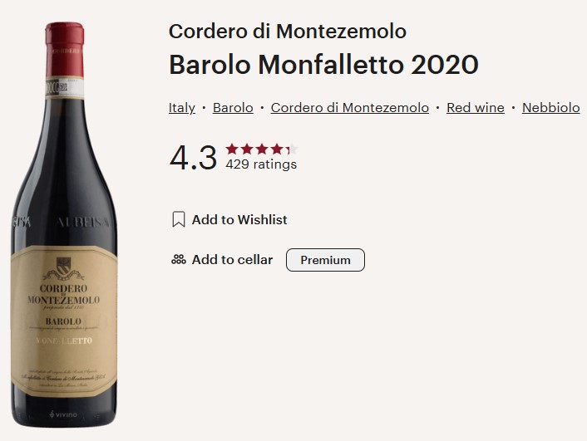
Task: Click the first rating star
Action: click(x=232, y=149)
